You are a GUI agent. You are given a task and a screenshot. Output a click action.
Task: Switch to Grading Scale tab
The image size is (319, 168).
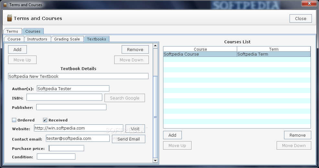pos(67,39)
